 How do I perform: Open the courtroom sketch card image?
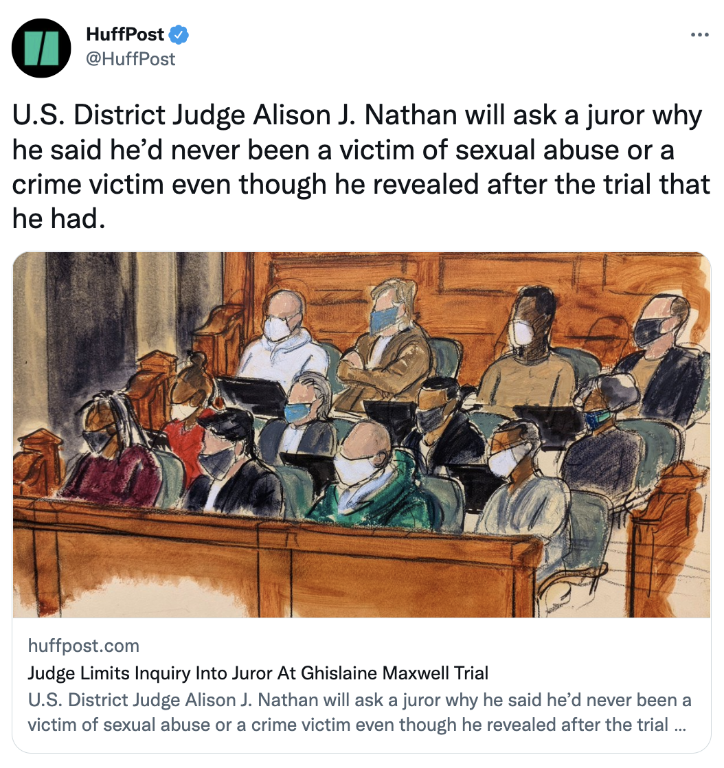click(361, 434)
